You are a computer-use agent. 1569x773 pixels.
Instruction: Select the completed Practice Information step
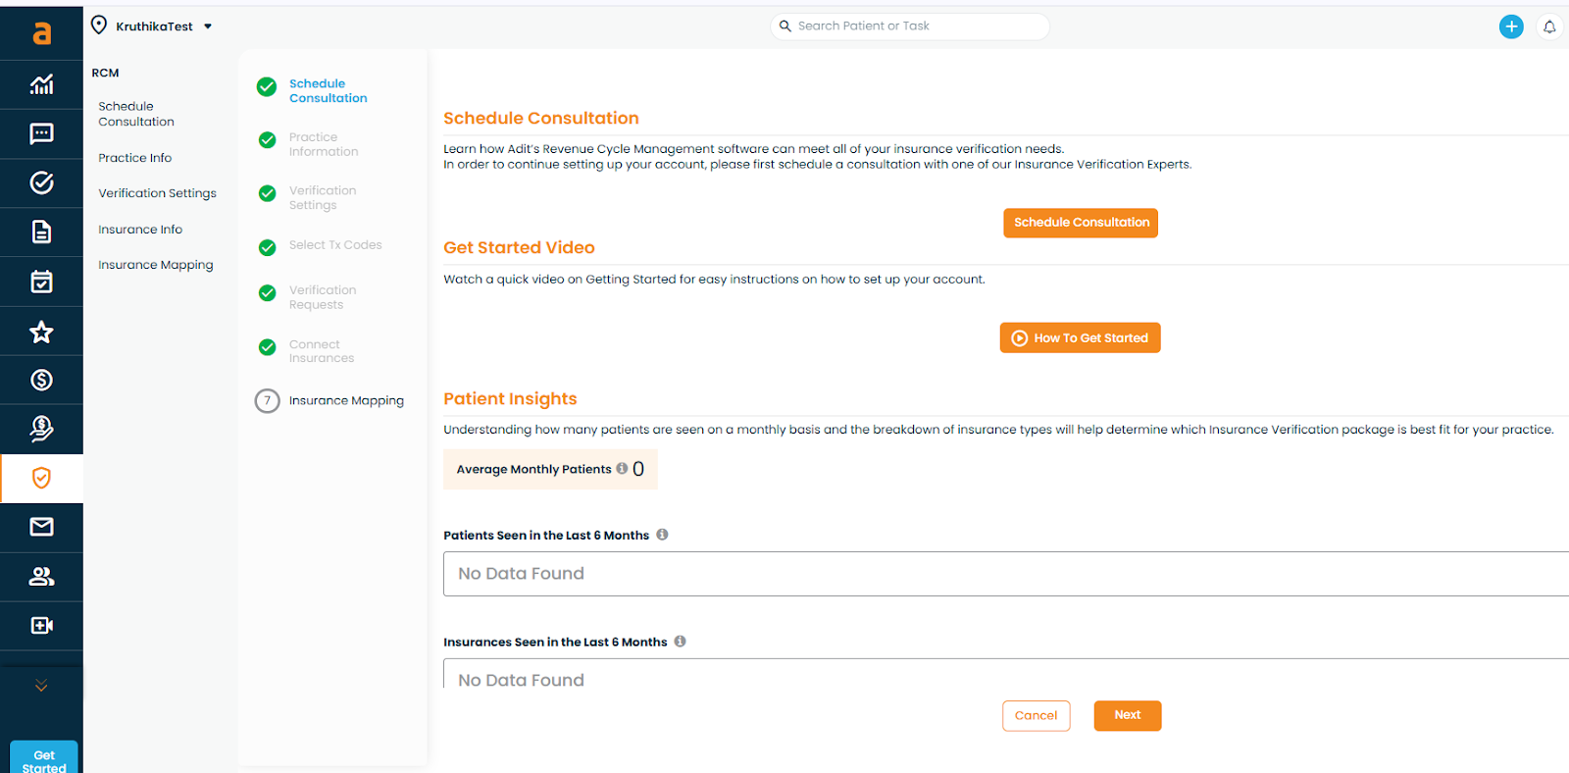323,144
